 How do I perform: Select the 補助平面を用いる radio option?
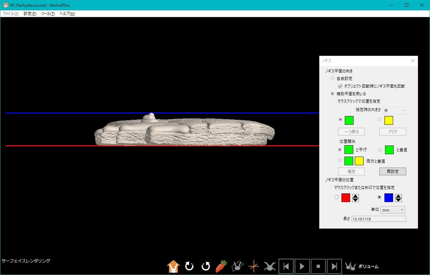click(x=333, y=94)
